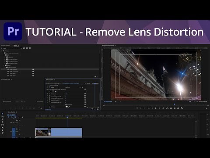This screenshot has height=158, width=210.
Task: Select the Hand tool
Action: pyautogui.click(x=3, y=130)
